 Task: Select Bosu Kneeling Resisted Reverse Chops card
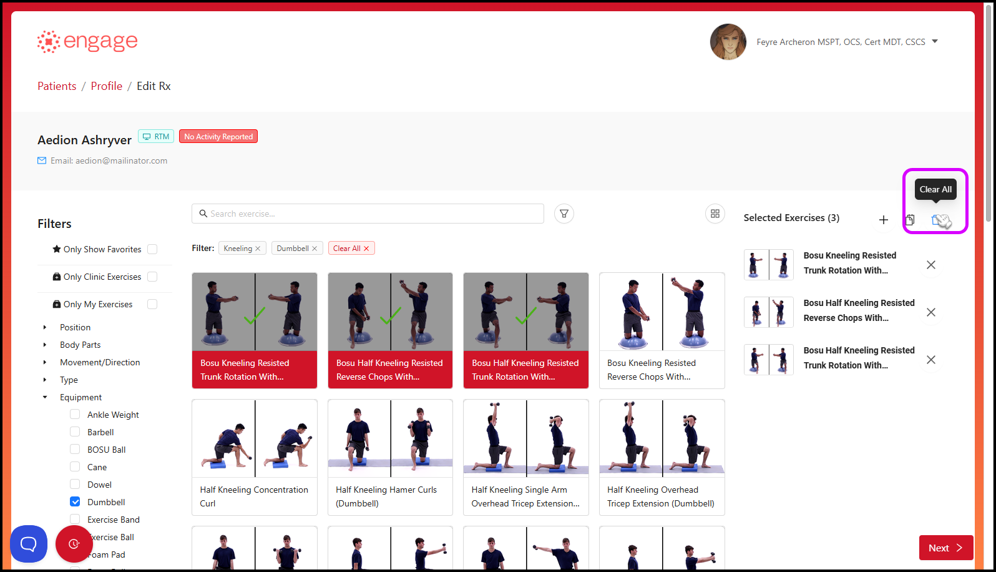click(662, 330)
